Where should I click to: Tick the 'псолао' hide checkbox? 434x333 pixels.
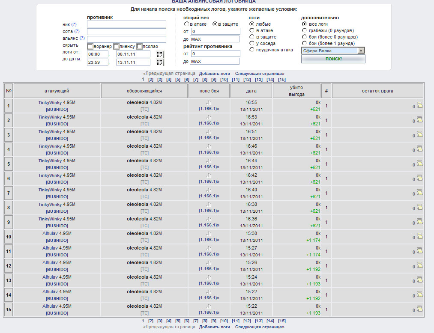[x=140, y=46]
